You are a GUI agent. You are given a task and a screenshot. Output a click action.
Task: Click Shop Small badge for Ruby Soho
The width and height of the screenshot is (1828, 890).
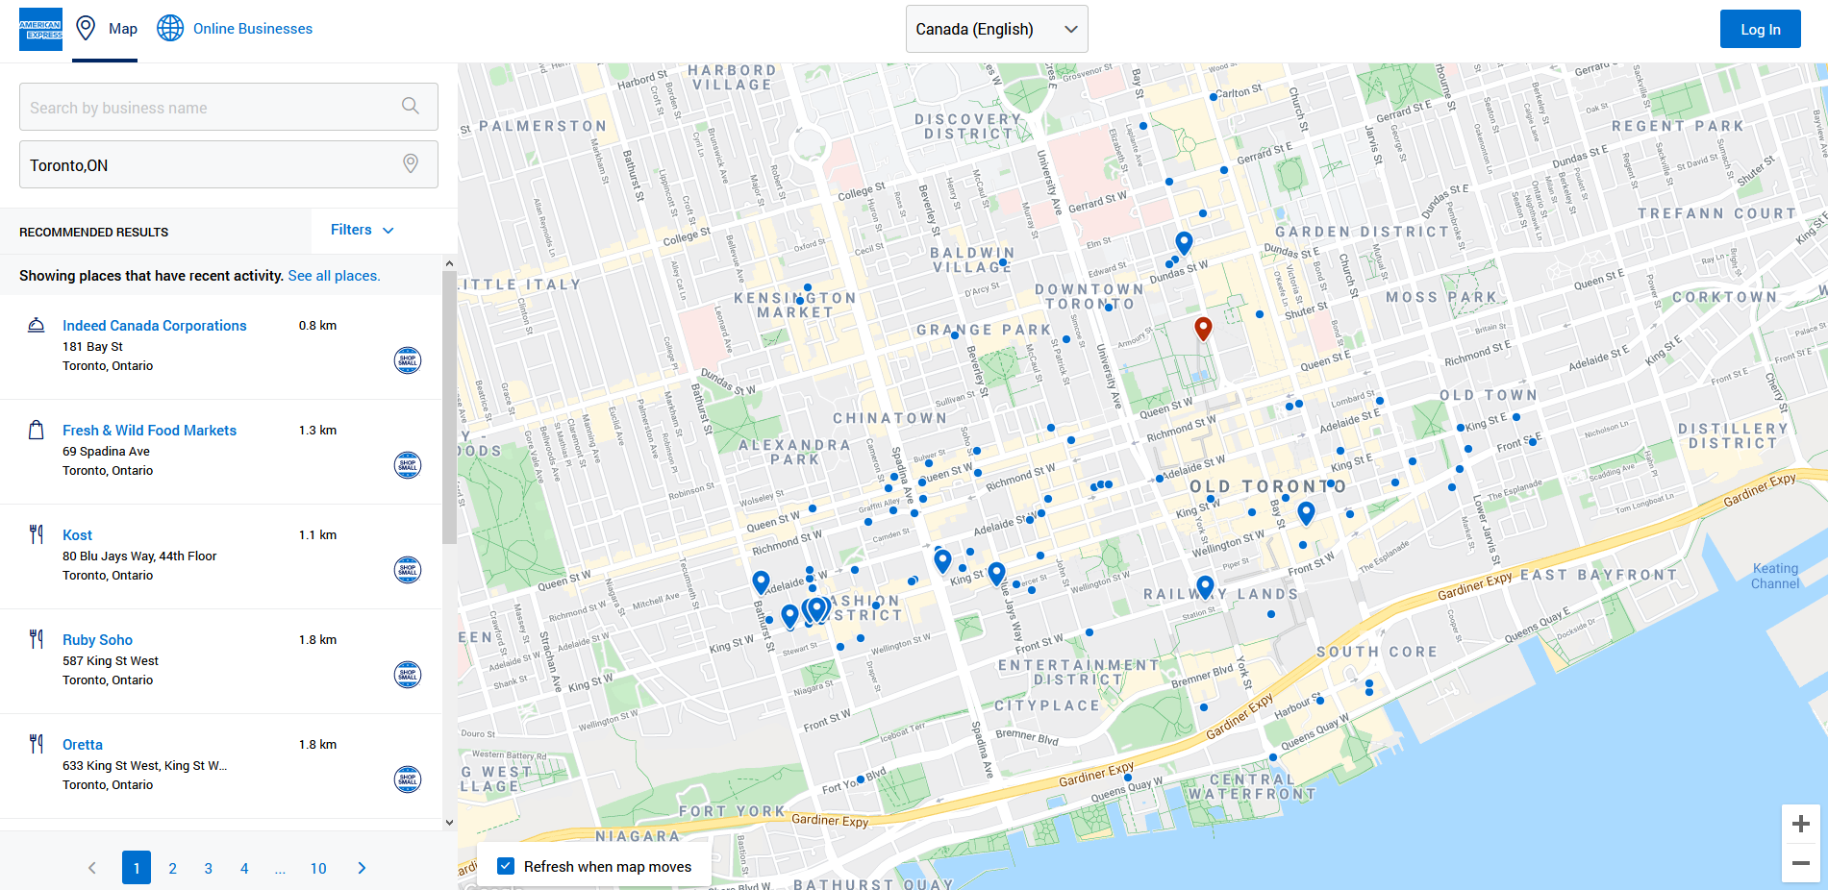pyautogui.click(x=408, y=675)
